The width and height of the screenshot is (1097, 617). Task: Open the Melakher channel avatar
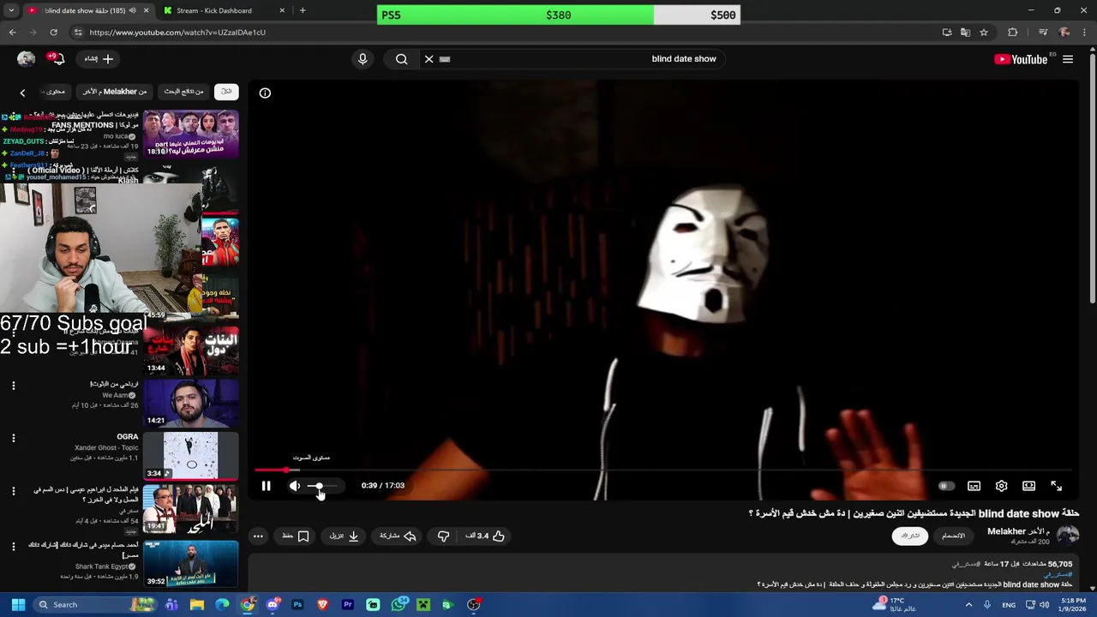1068,536
